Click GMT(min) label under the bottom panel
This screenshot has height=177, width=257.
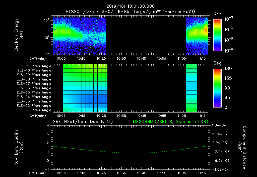(x=38, y=173)
